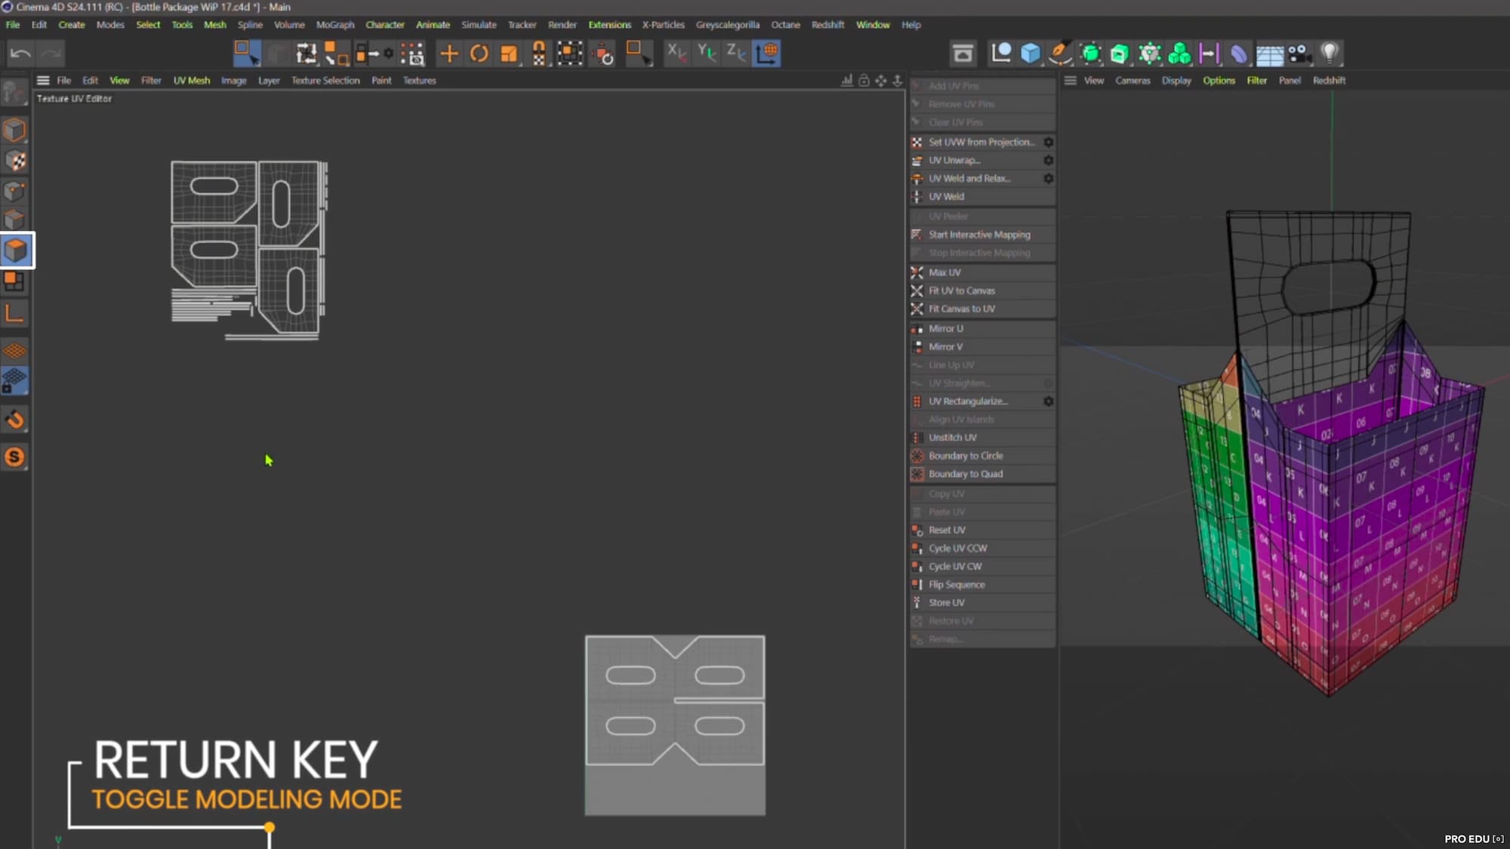Click the gray UV canvas texture area
Screen dimensions: 1510x849
[x=674, y=789]
